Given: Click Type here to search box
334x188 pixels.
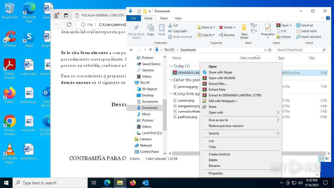Looking at the screenshot, I should [50, 183].
